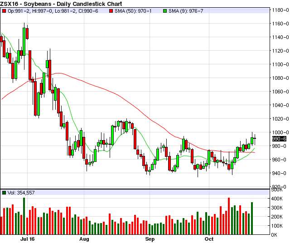Click the red OHLC legend swatch

point(4,11)
